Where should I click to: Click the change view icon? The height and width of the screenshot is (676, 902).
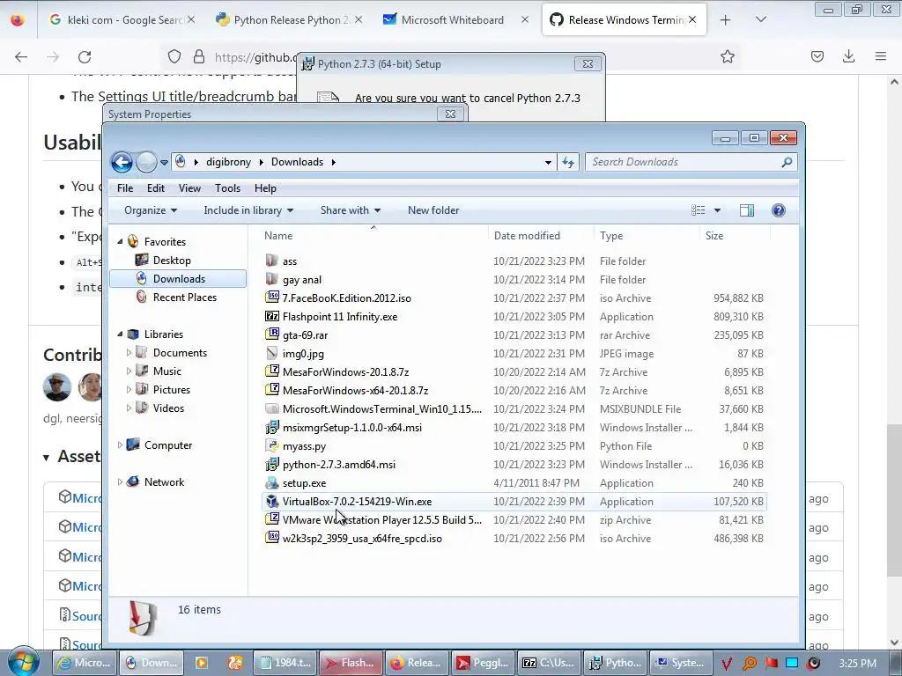coord(699,210)
